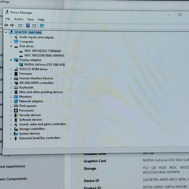Expand the Keyboards category
Image resolution: width=189 pixels, height=189 pixels.
(11, 88)
